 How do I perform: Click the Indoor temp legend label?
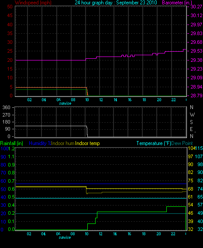[x=87, y=143]
